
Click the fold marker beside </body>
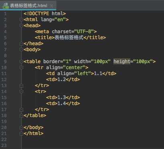21,127
